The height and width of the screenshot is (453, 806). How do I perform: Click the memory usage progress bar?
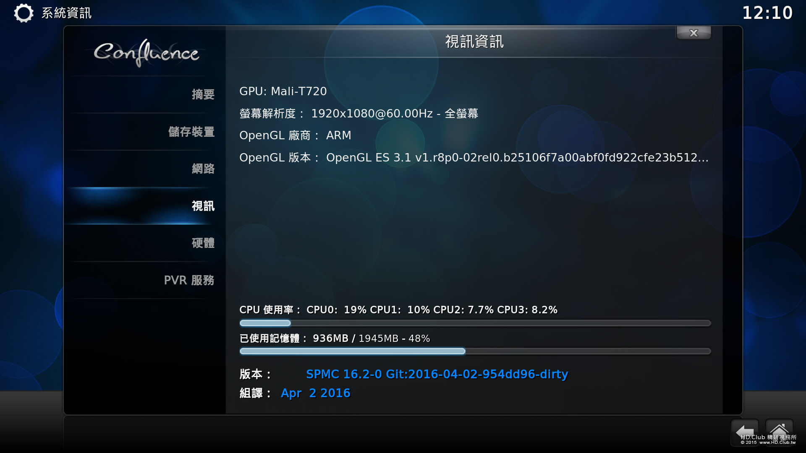coord(475,351)
